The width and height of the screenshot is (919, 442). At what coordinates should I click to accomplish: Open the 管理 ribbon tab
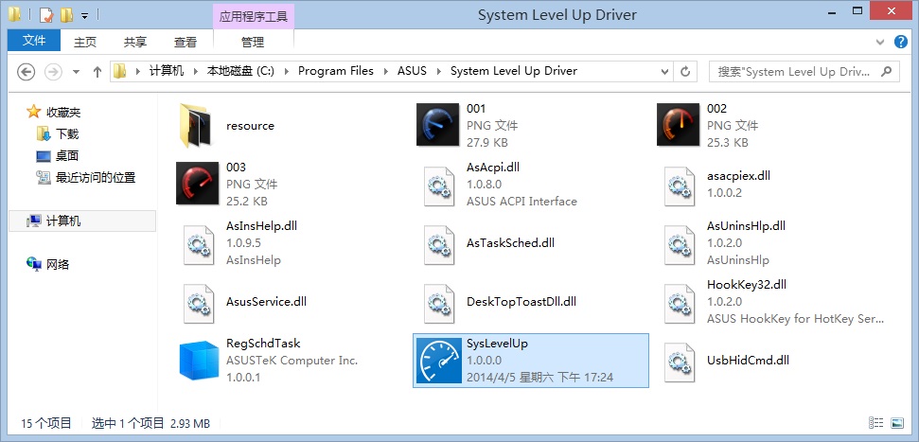(254, 43)
